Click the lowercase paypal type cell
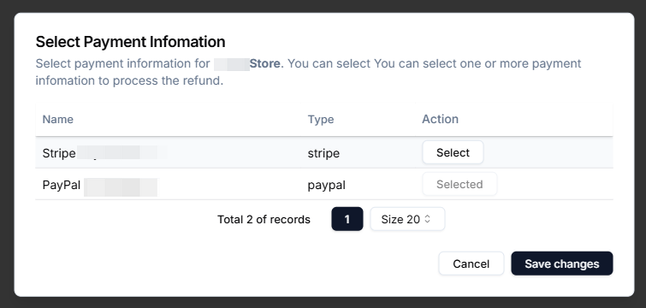 [x=326, y=186]
